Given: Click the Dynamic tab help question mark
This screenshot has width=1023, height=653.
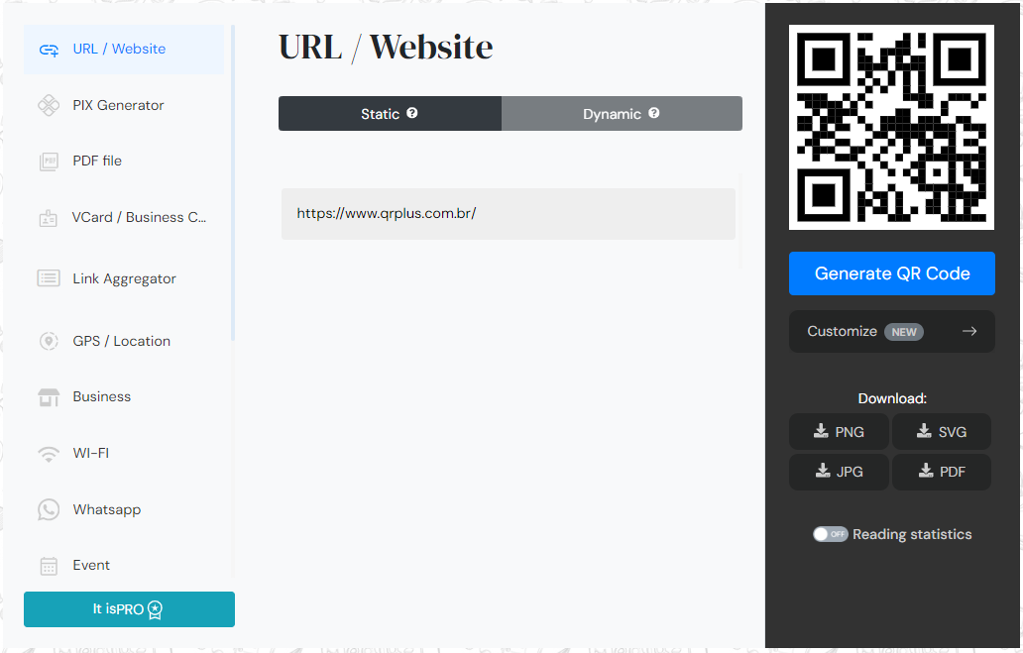Looking at the screenshot, I should (655, 113).
